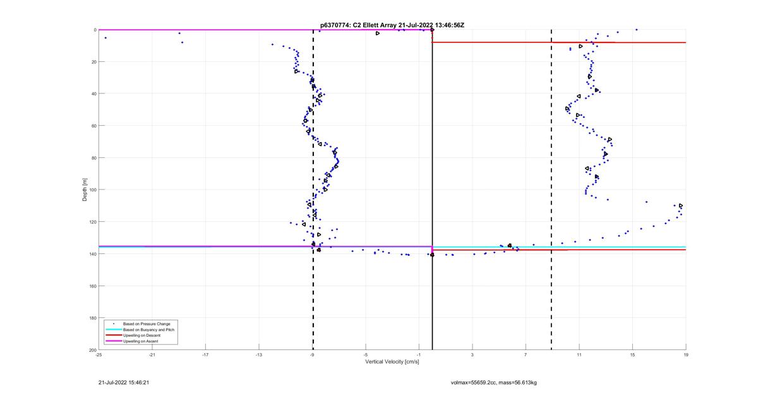Click x-axis tick label "-17"
Viewport: 758px width, 393px height.
(205, 354)
